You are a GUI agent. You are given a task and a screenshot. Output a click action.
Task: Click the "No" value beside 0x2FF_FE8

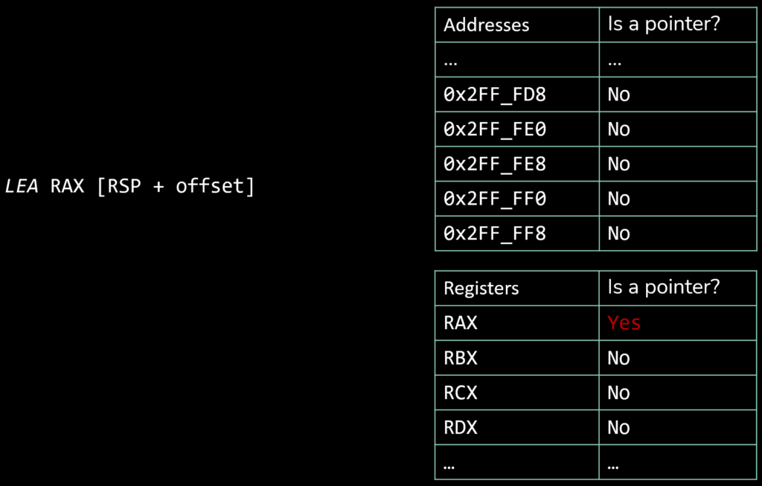[618, 164]
